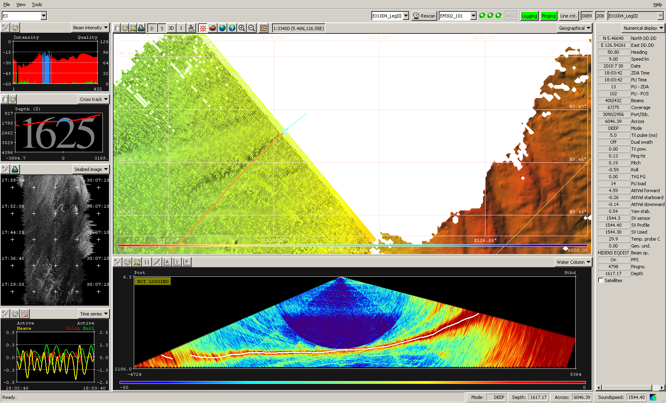Screen dimensions: 666x403
Task: Click the horizontal scrollbar under Numerical display
Action: (x=630, y=388)
